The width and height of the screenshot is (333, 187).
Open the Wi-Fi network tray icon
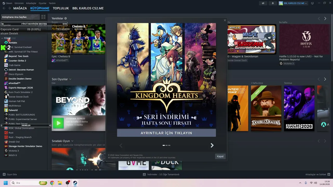point(311,183)
